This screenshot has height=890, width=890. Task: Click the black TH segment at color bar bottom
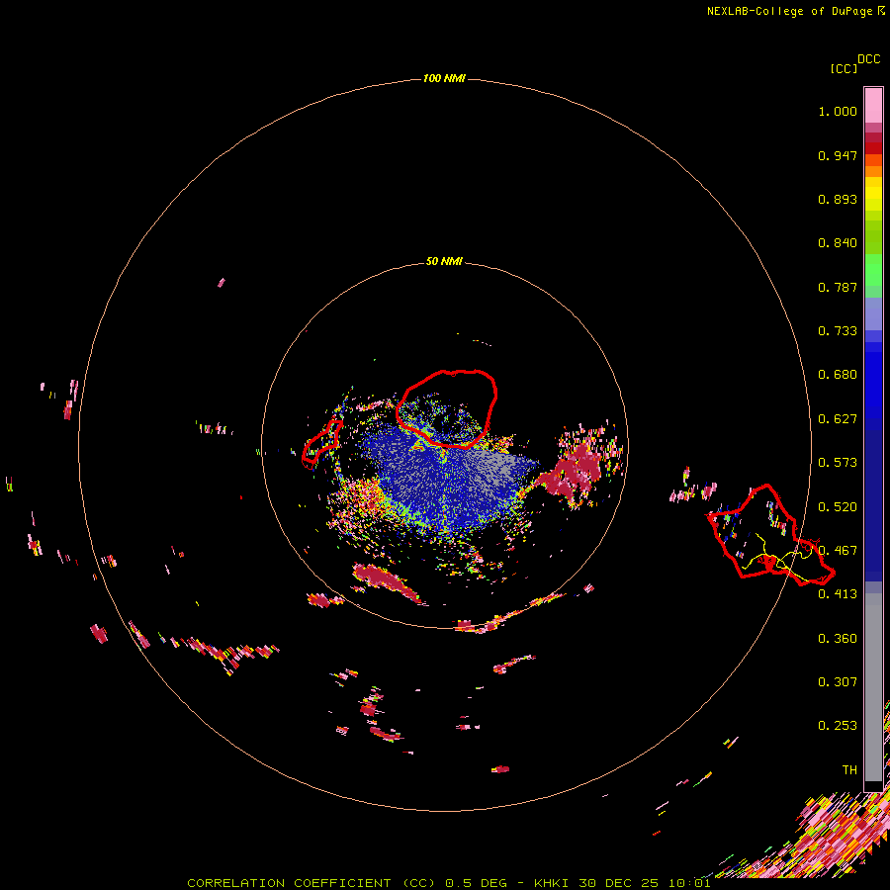pos(873,785)
